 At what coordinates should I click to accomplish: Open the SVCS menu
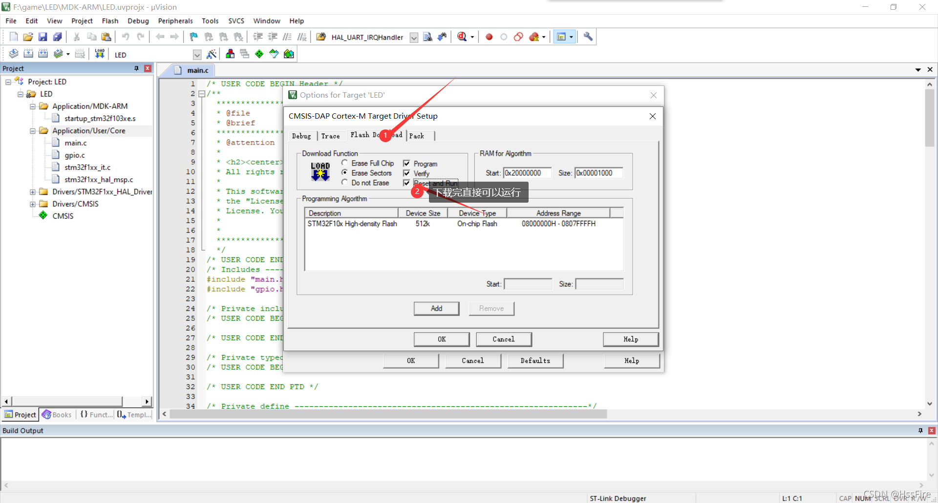[x=236, y=21]
